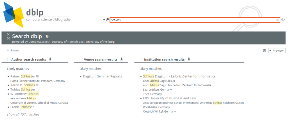Open author W. Andrew Schloss
The height and width of the screenshot is (121, 288).
(x=24, y=94)
